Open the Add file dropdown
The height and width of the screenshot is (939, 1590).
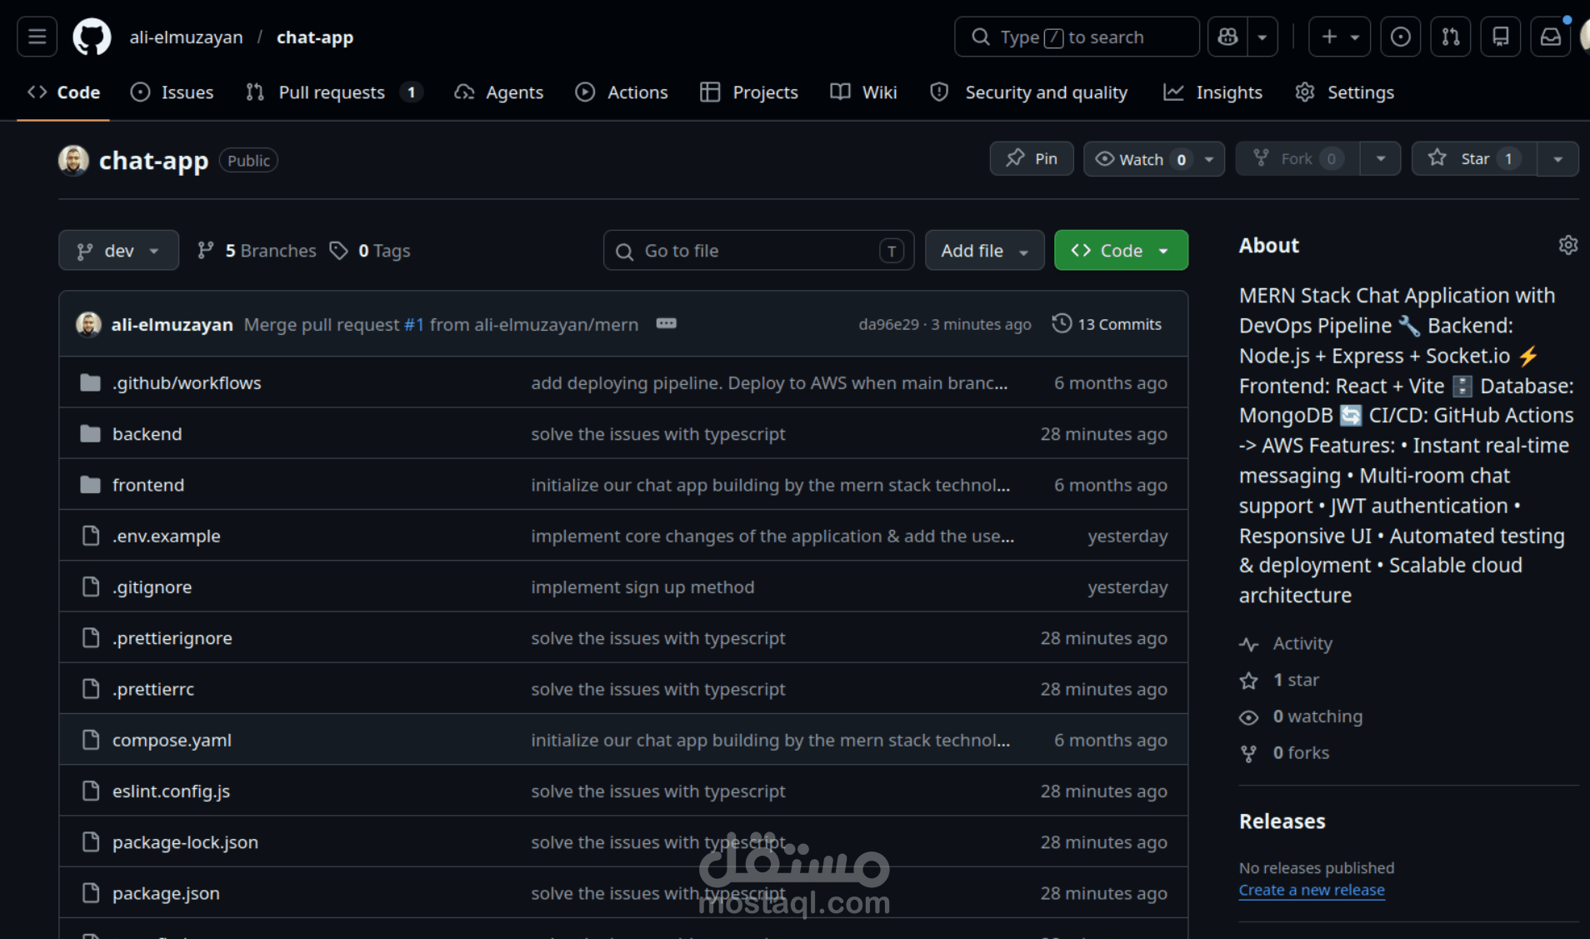[985, 251]
